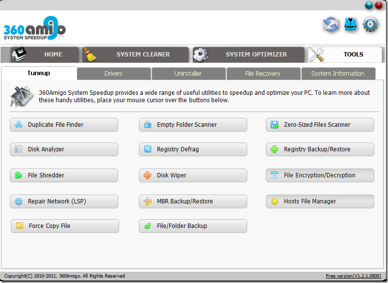Open Hosts File Manager
388x283 pixels.
tap(320, 201)
